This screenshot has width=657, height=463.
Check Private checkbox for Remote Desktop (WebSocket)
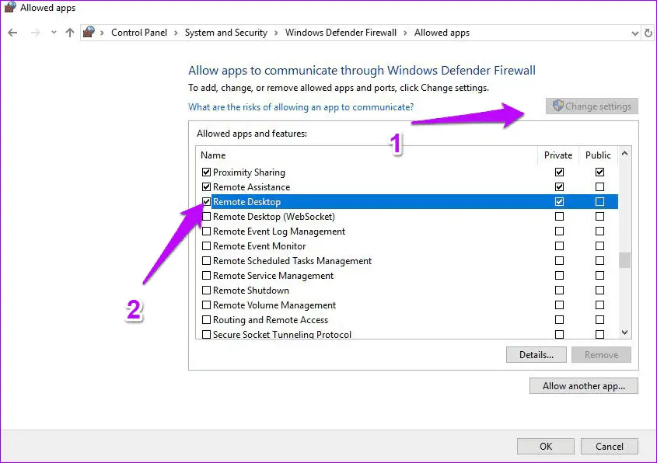coord(559,217)
